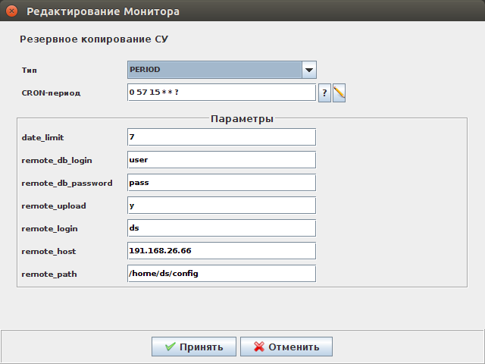Focus the remote_path field

221,273
